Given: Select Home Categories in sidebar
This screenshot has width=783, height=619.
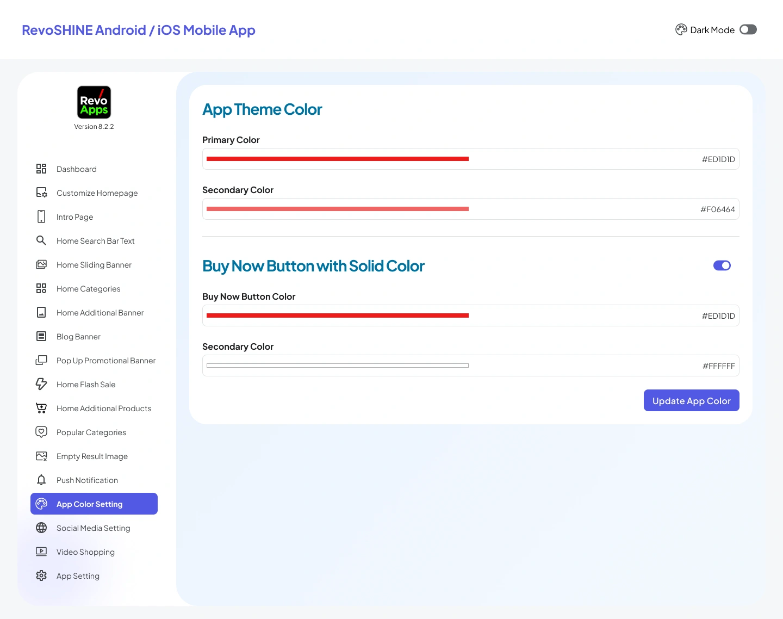Looking at the screenshot, I should click(94, 289).
